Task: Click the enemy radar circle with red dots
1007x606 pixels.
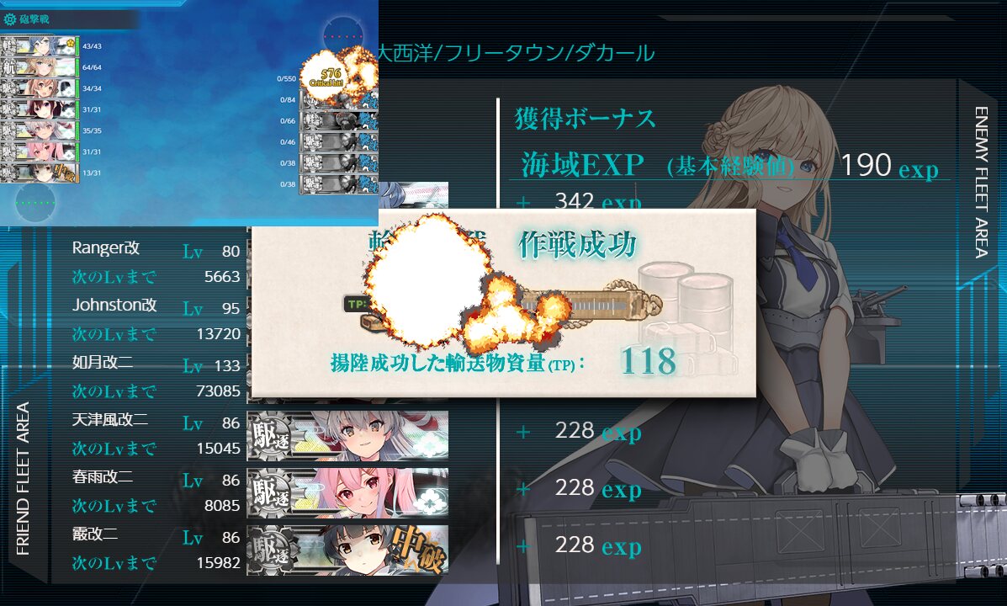Action: (x=343, y=36)
